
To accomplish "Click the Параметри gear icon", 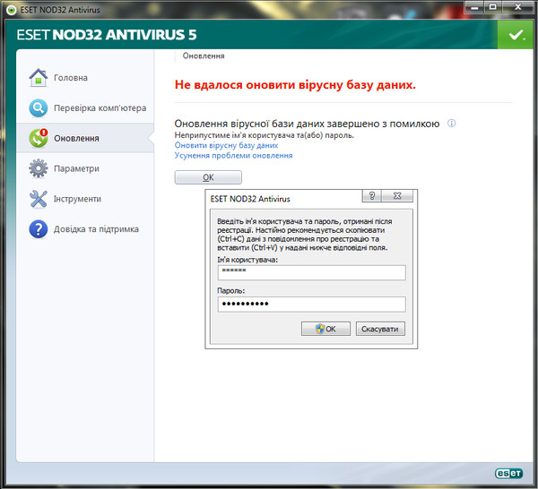I will tap(38, 168).
